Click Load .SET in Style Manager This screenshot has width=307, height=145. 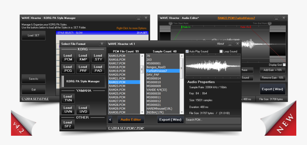[34, 35]
